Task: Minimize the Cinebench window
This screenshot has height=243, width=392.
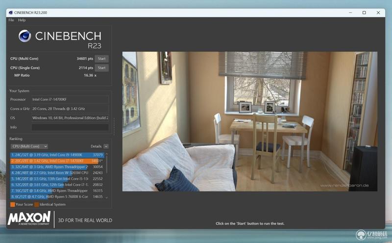Action: 350,13
